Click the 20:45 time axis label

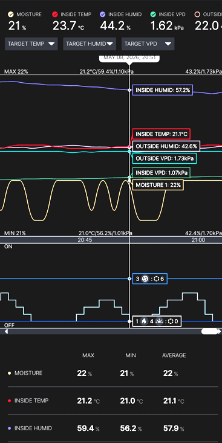85,240
